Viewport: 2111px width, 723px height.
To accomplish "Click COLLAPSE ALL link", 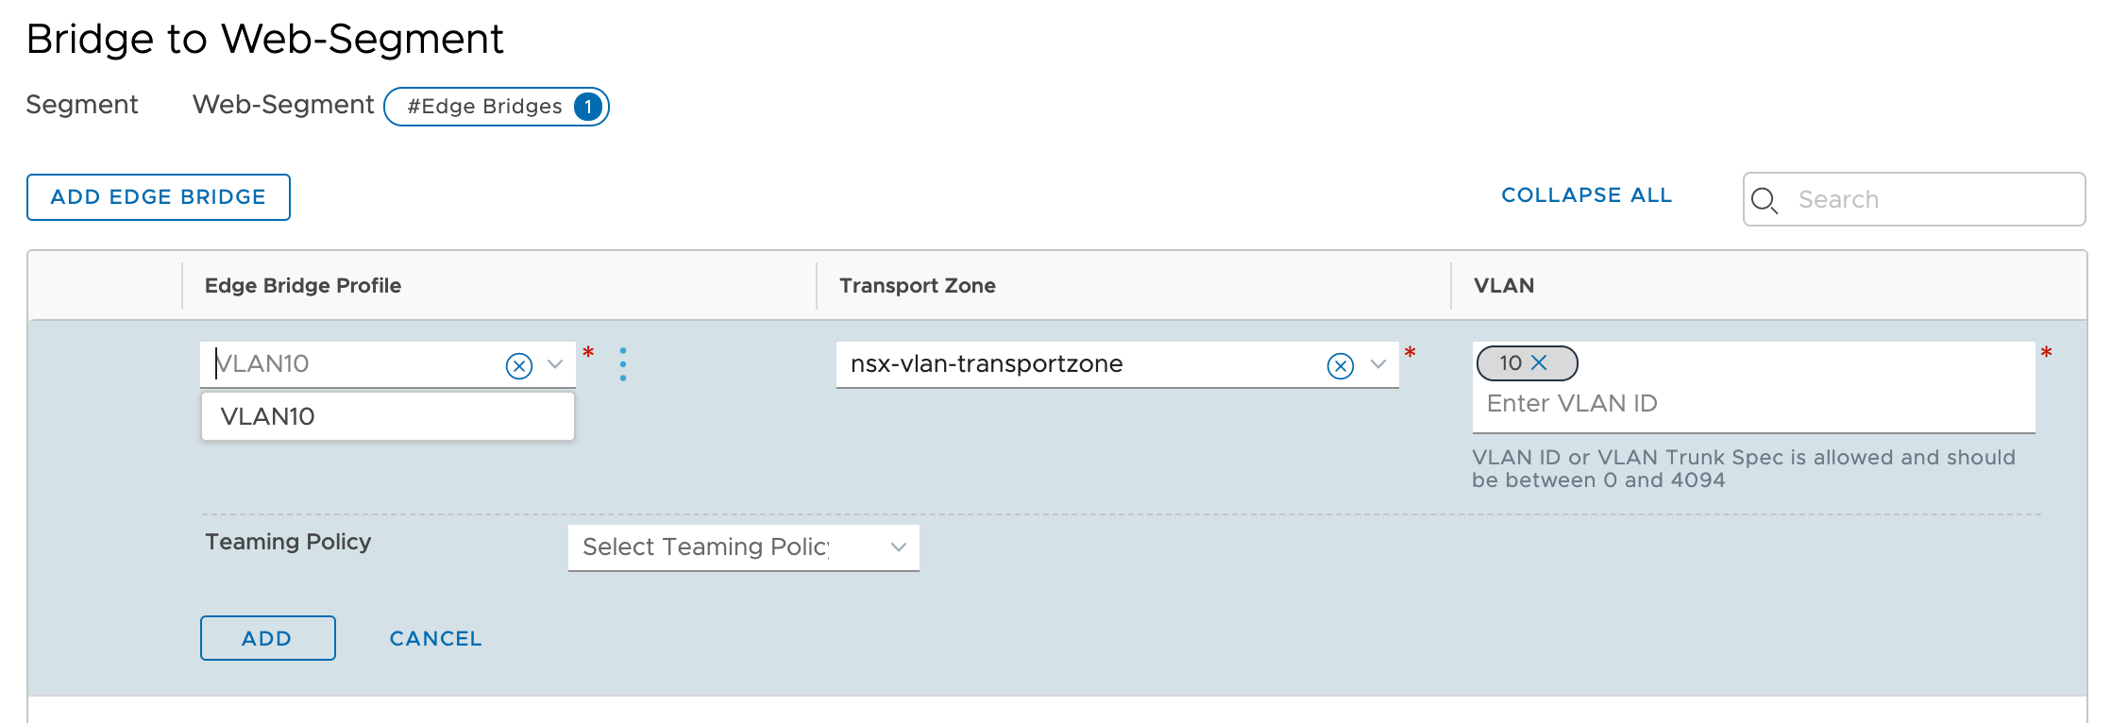I will pos(1587,195).
